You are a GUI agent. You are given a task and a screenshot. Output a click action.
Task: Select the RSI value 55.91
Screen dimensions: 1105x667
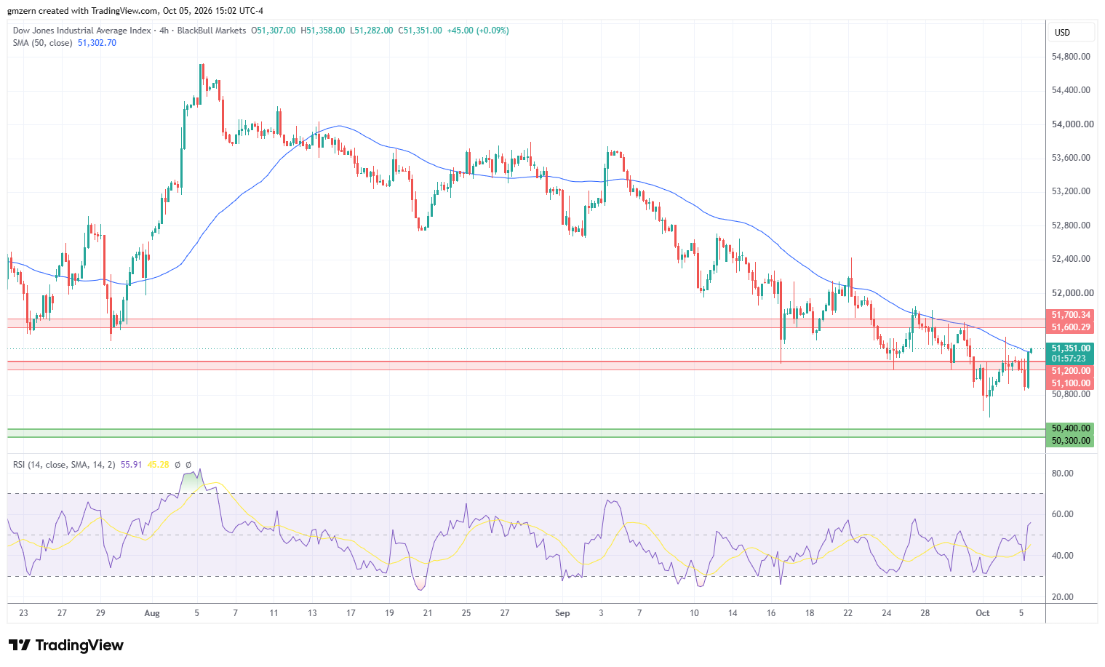131,464
